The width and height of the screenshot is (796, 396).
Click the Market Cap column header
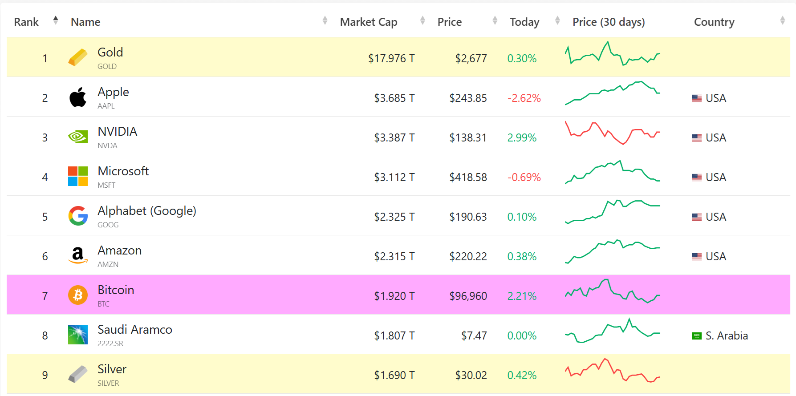point(369,22)
